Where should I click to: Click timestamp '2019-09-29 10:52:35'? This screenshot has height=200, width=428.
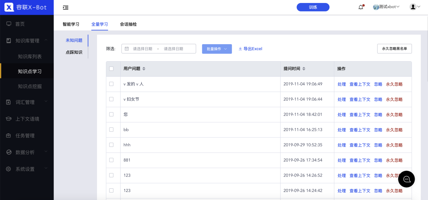(x=303, y=145)
